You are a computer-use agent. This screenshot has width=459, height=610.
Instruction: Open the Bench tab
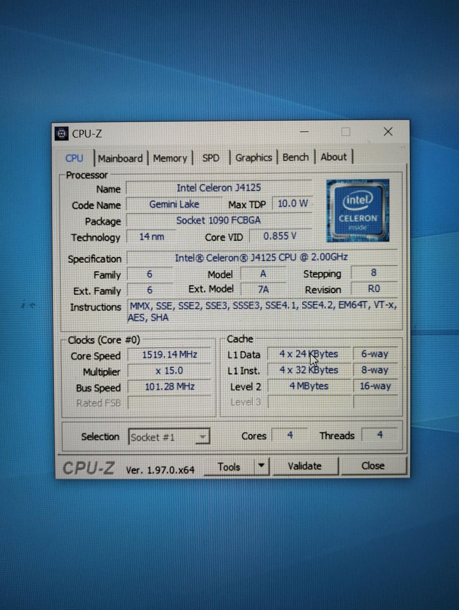click(x=296, y=157)
